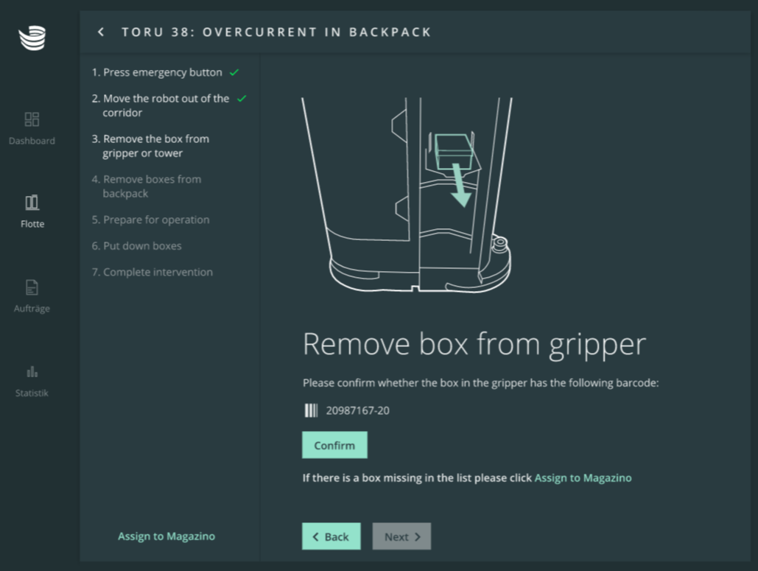This screenshot has width=758, height=571.
Task: Click the green checkmark for emergency button step
Action: point(234,73)
